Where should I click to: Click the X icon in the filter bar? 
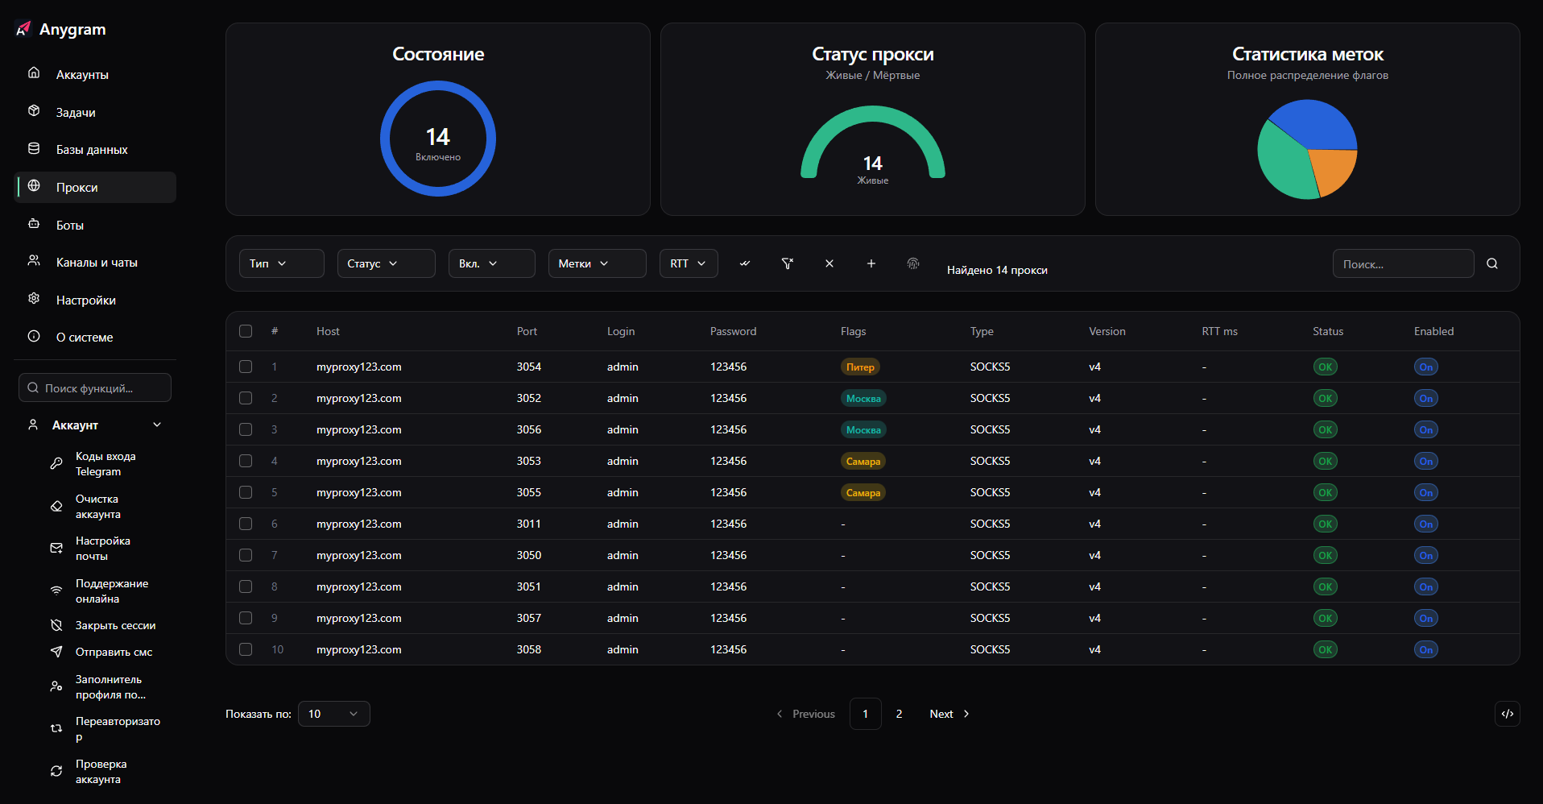pyautogui.click(x=829, y=263)
